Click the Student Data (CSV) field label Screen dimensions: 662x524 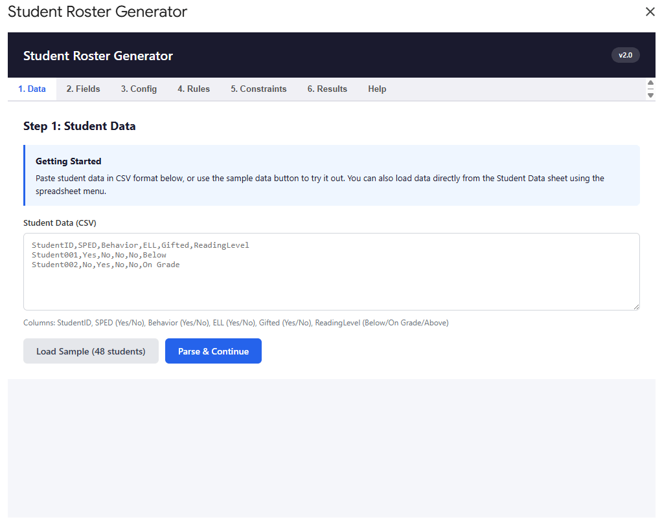[x=60, y=223]
